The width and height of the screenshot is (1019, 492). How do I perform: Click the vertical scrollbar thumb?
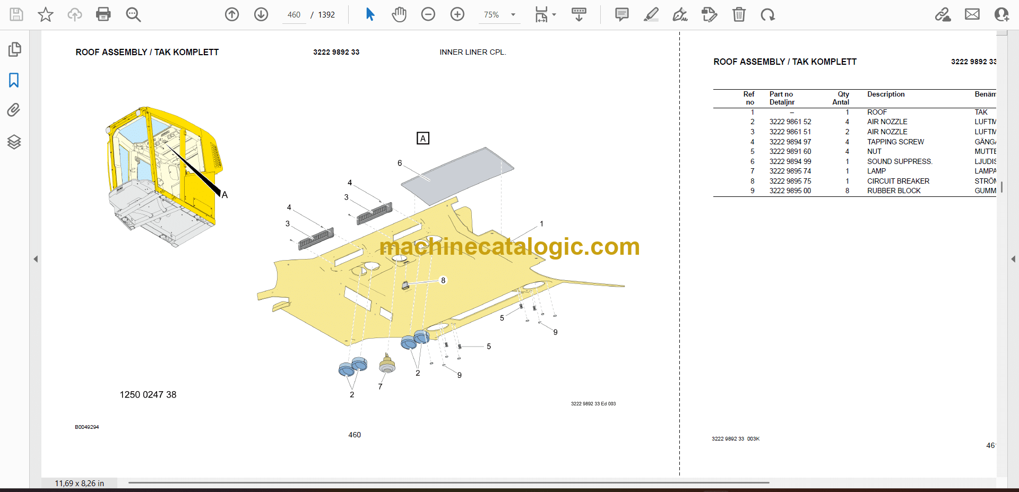pyautogui.click(x=1002, y=187)
